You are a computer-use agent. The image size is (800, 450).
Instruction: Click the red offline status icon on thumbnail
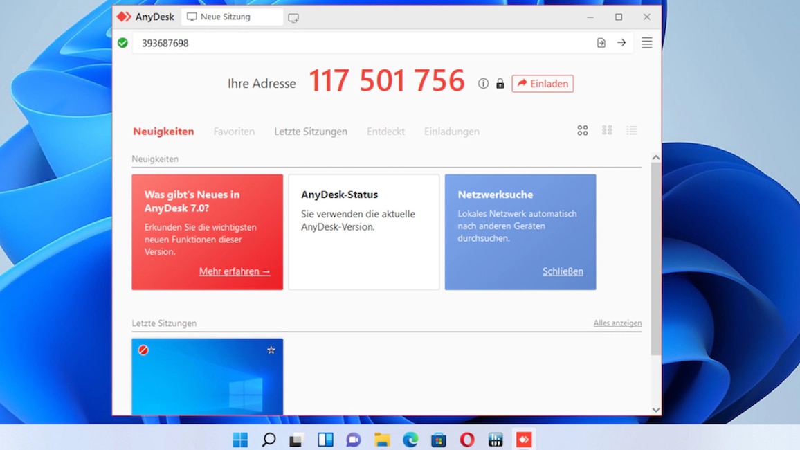143,350
